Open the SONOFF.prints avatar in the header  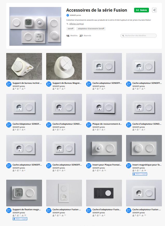pos(67,15)
